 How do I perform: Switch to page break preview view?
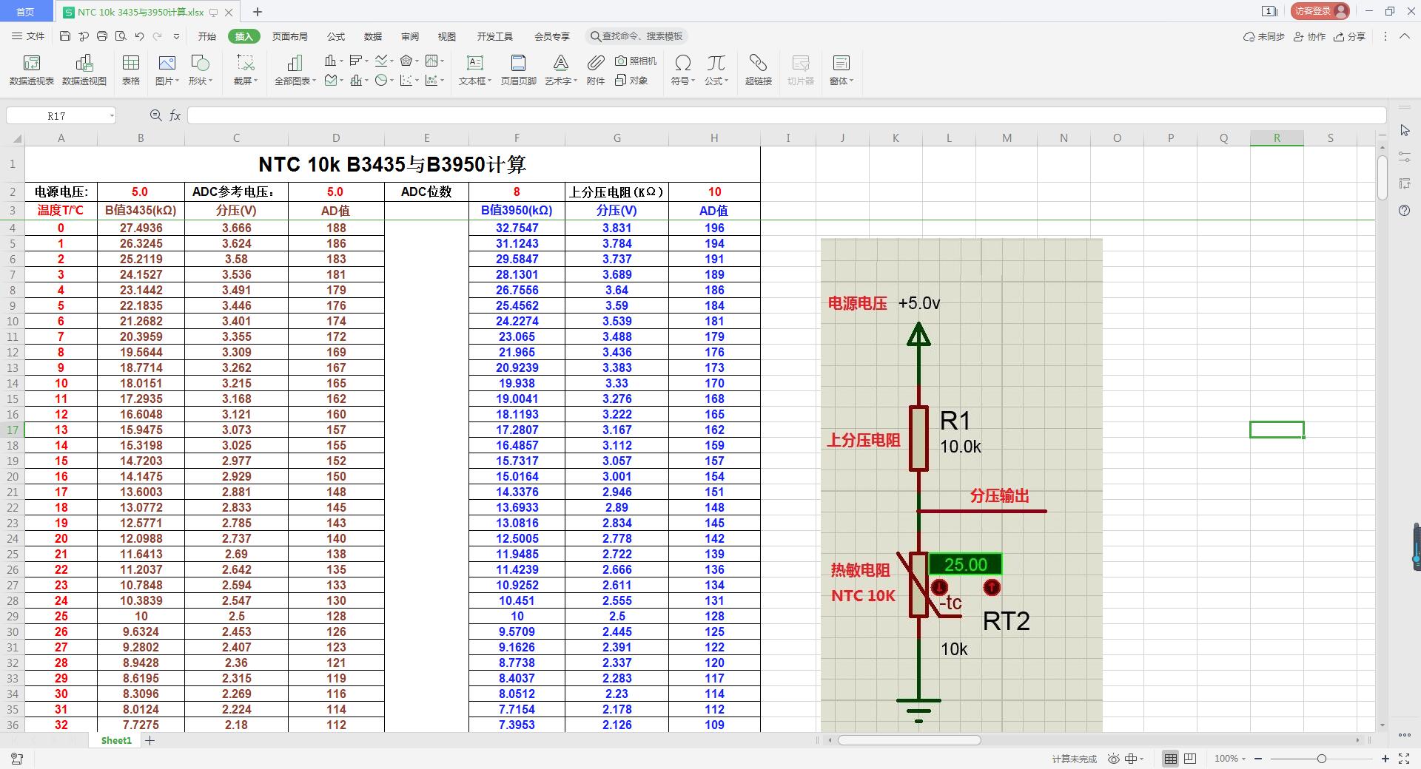point(1190,759)
